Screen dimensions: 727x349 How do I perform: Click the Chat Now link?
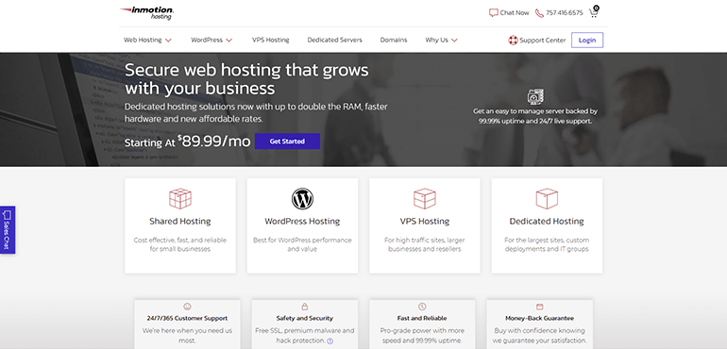point(515,13)
